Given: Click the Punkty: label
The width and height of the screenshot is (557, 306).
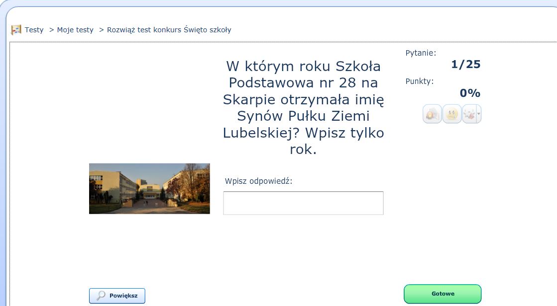Looking at the screenshot, I should tap(420, 81).
